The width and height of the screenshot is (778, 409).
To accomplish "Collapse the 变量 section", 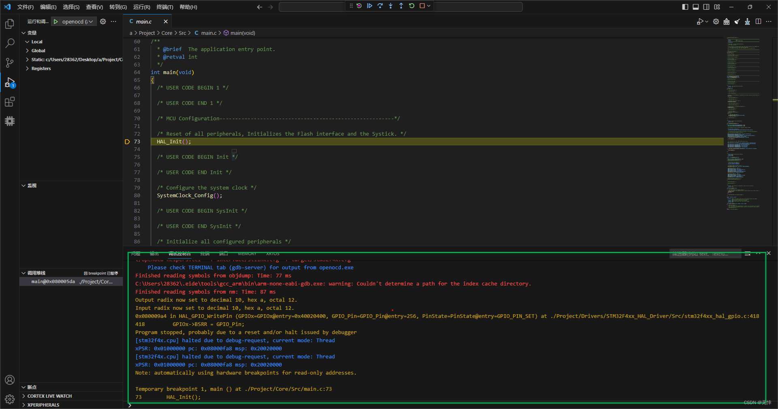I will [x=24, y=33].
